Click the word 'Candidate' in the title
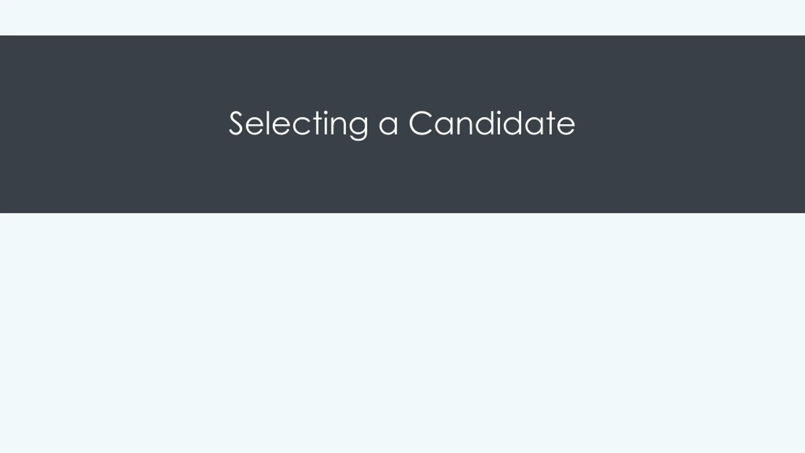The image size is (805, 453). click(x=492, y=123)
